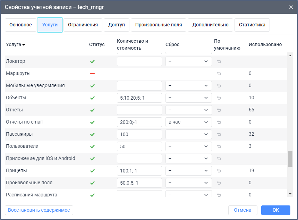298x220 pixels.
Task: Enable the Маршруты service status
Action: [92, 74]
